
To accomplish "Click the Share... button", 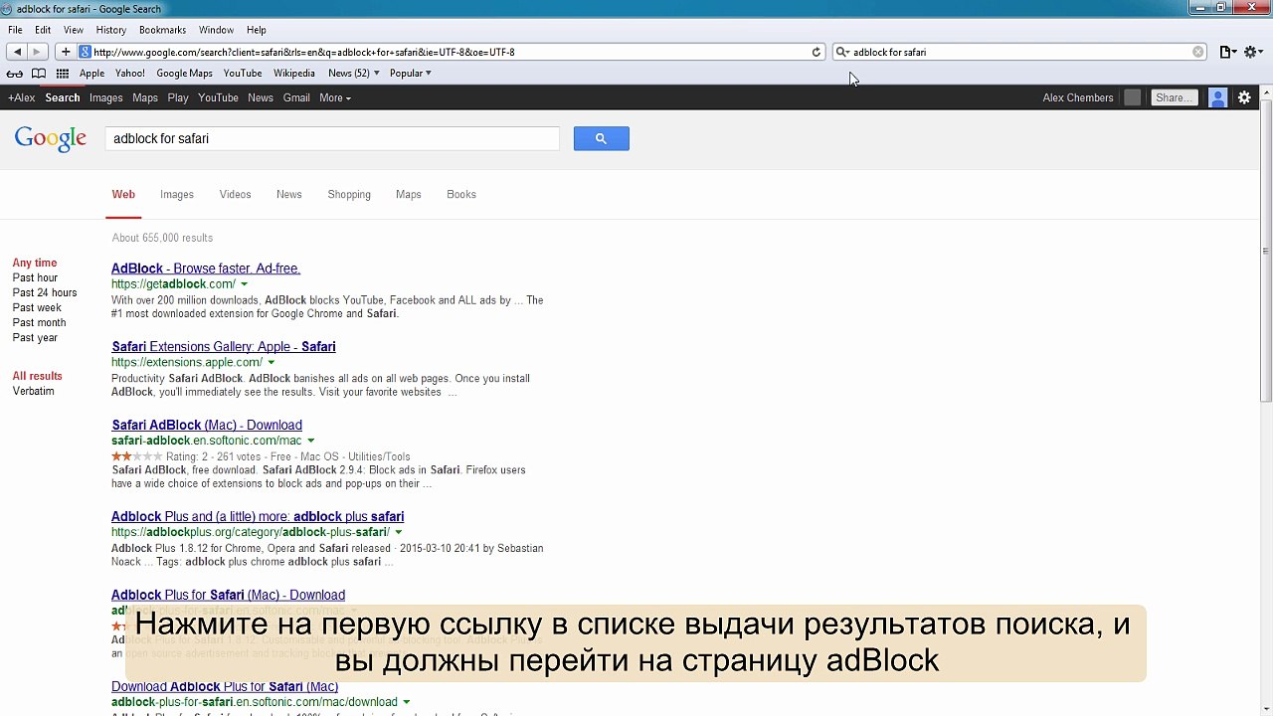I will pos(1174,97).
